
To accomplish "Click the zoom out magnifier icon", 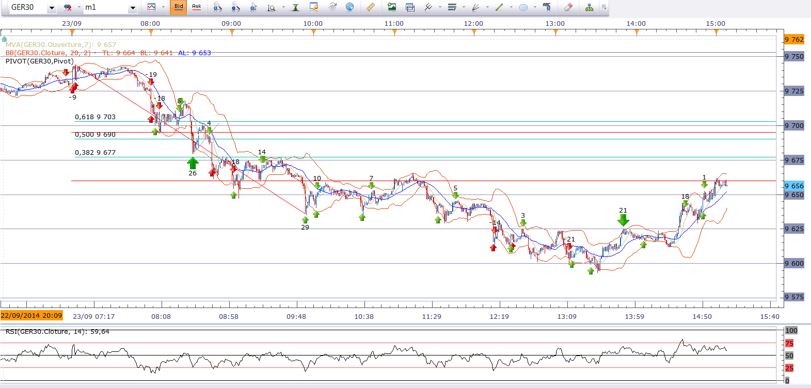I will (235, 7).
